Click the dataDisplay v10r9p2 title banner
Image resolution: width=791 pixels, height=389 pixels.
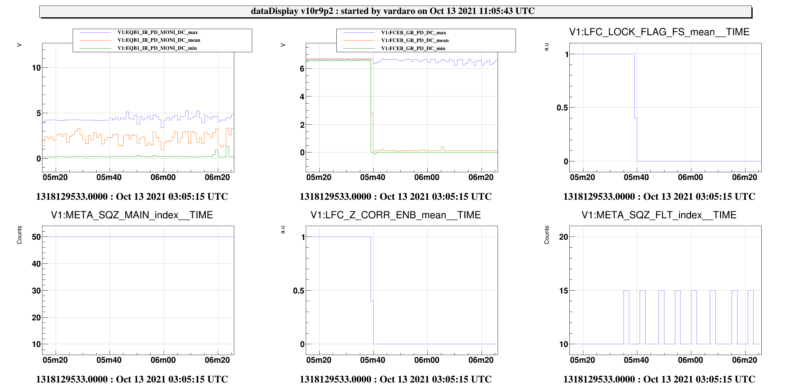[396, 11]
